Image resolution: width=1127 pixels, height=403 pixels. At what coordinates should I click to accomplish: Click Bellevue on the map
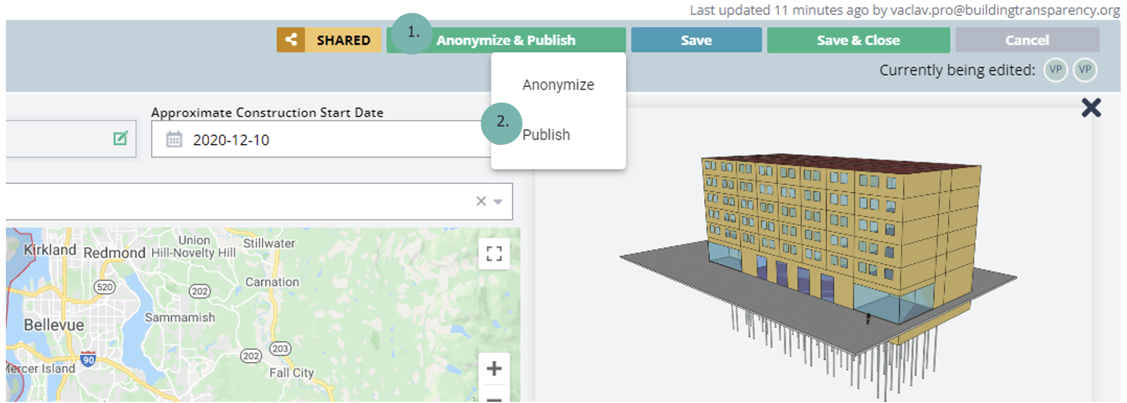coord(54,325)
